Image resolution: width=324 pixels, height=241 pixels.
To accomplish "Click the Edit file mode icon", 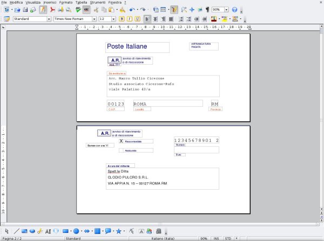I will (x=43, y=10).
